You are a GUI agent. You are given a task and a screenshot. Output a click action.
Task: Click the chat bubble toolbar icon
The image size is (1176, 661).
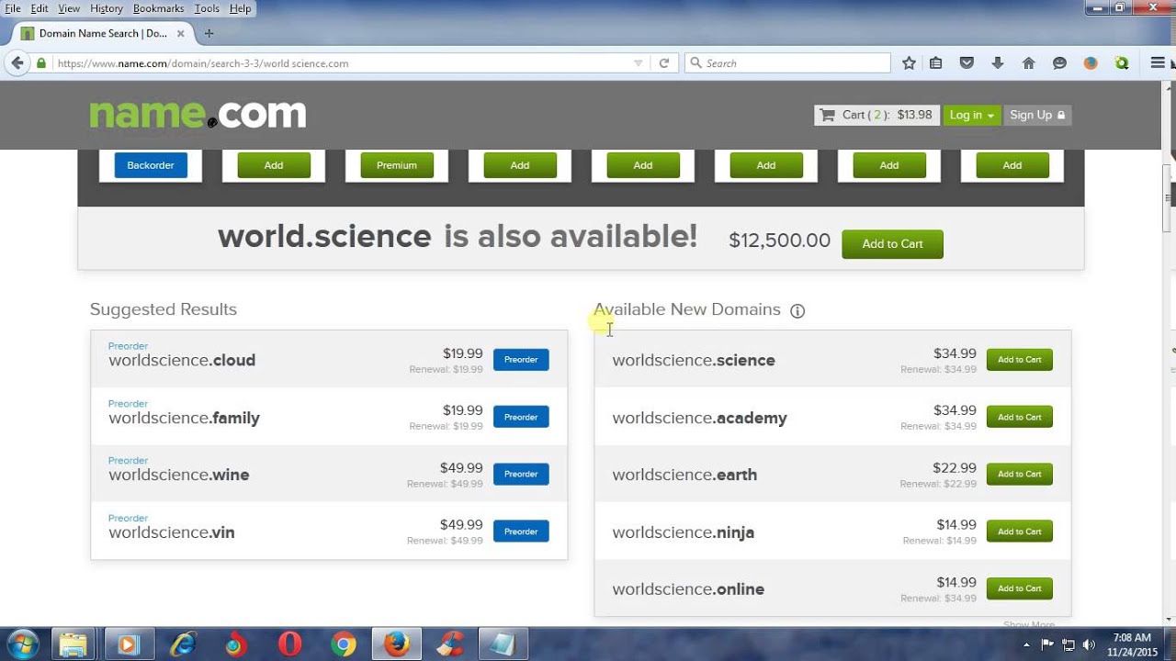[x=1059, y=63]
